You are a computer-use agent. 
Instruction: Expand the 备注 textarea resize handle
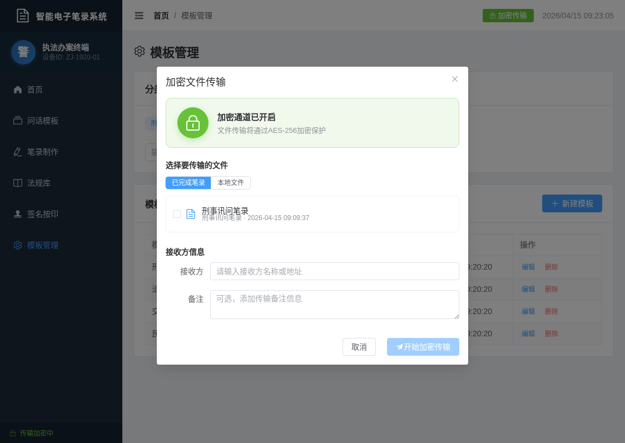pos(457,318)
